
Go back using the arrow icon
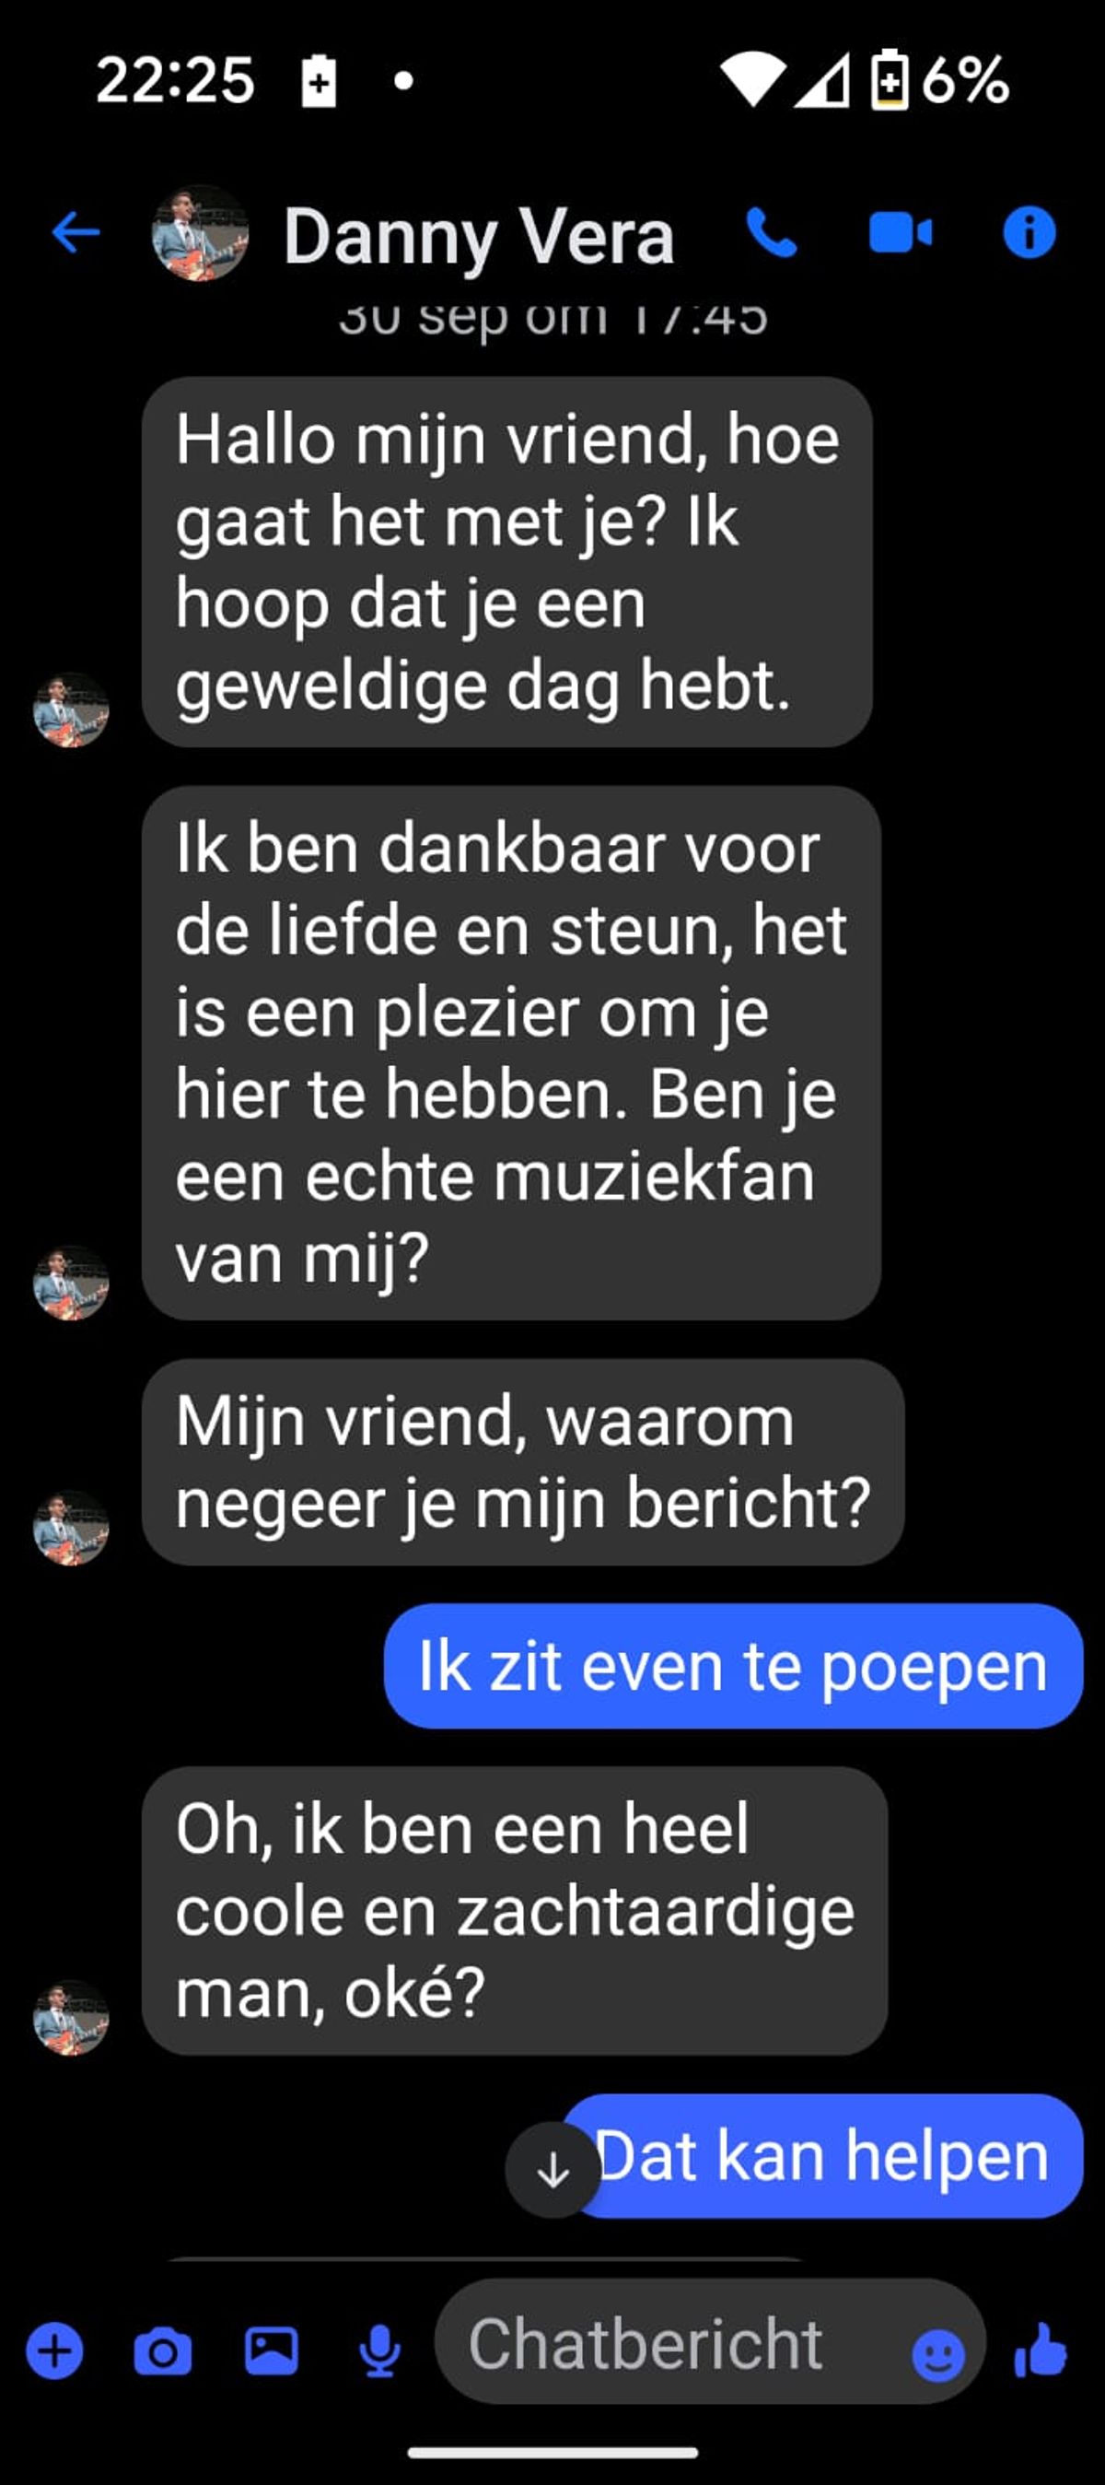pyautogui.click(x=76, y=232)
